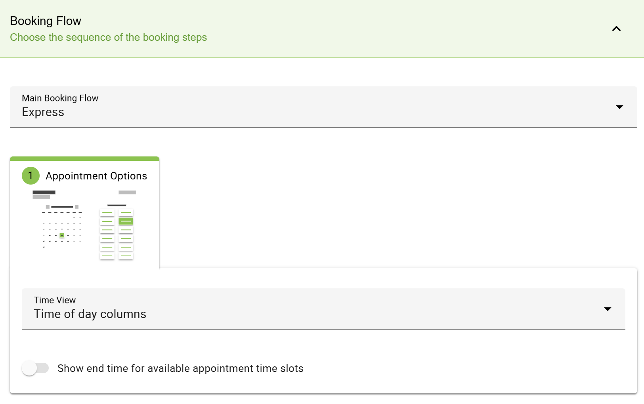The image size is (644, 404).
Task: Click the green selected time slot graphic
Action: point(126,221)
